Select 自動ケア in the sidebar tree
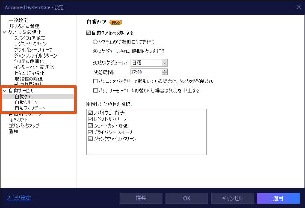The width and height of the screenshot is (305, 208). (23, 97)
